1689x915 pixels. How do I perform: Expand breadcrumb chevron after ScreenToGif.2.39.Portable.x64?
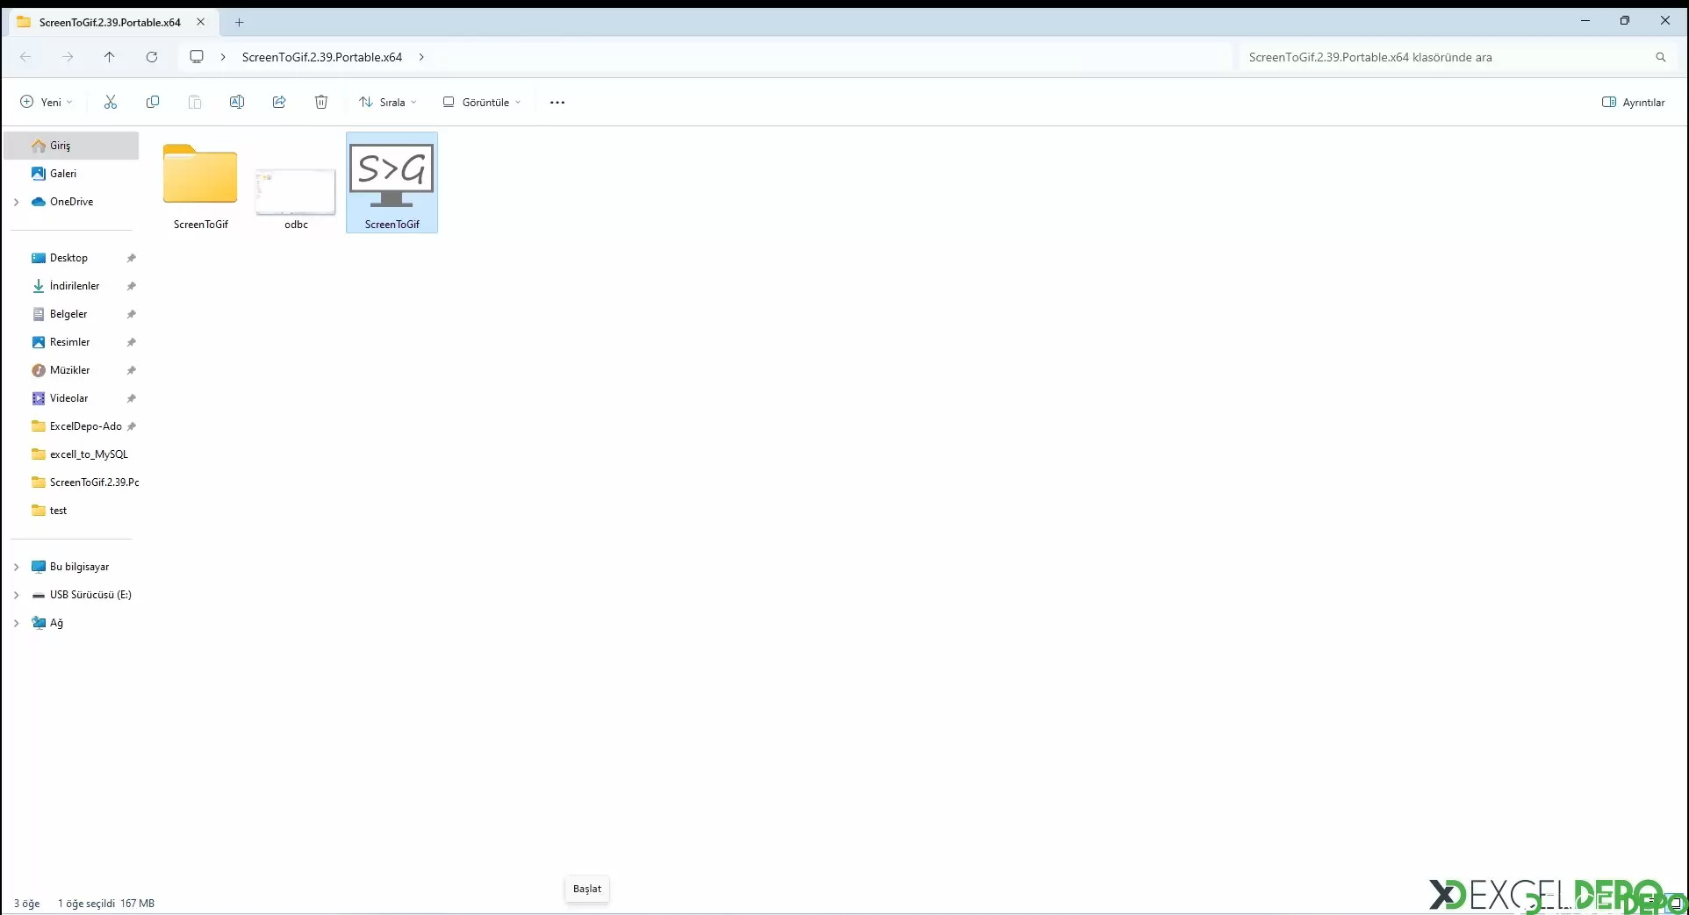coord(421,57)
